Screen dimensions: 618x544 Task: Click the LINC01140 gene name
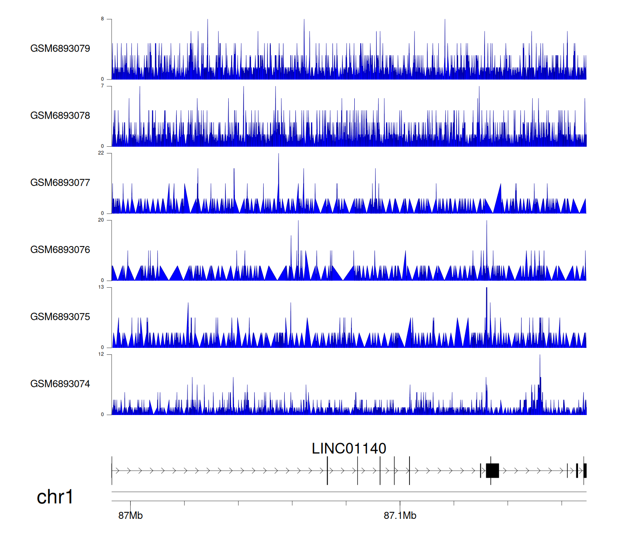349,448
